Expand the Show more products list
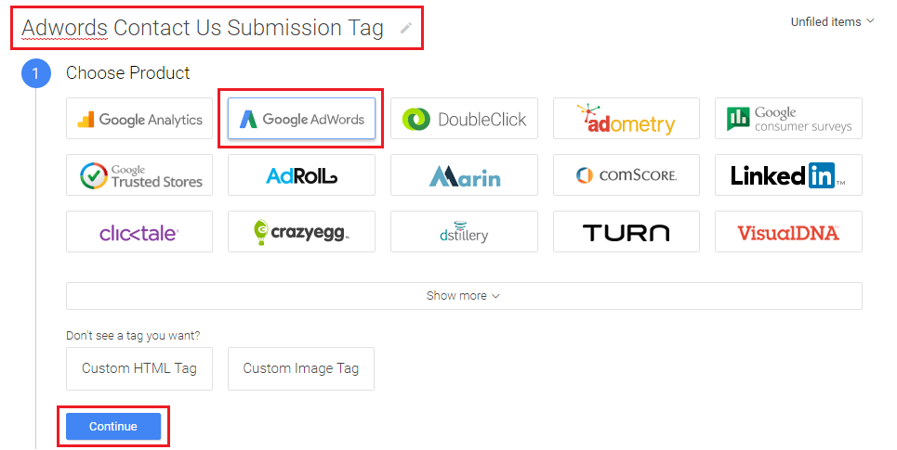 tap(464, 296)
